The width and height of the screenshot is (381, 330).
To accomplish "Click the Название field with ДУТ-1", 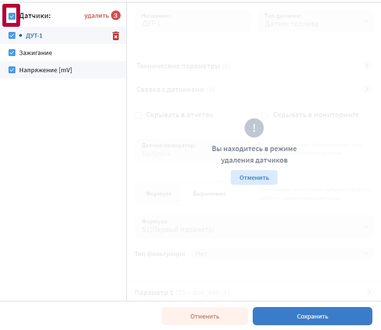I will pos(193,21).
